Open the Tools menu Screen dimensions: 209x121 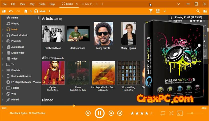(42, 4)
